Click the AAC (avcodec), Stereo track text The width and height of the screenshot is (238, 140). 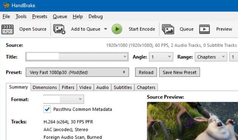tap(66, 129)
